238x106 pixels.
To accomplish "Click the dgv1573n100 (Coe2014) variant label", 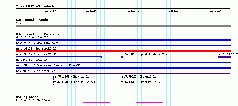I will coord(33,37).
